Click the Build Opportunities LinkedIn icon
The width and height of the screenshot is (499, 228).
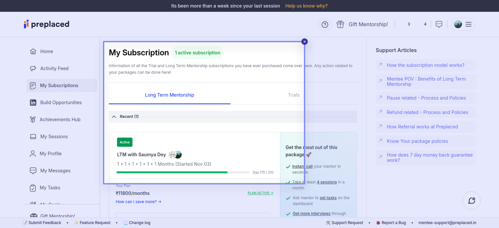tap(33, 103)
